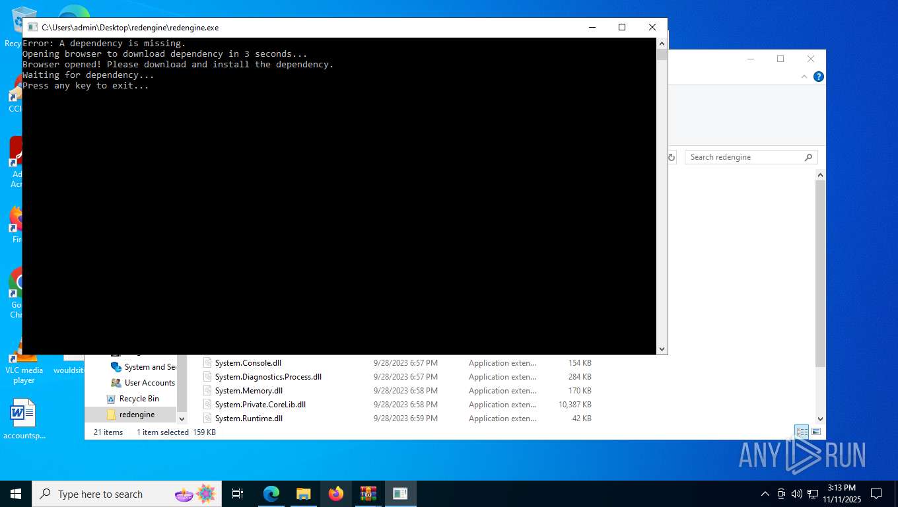Switch to redengine console taskbar icon
This screenshot has width=898, height=507.
400,494
